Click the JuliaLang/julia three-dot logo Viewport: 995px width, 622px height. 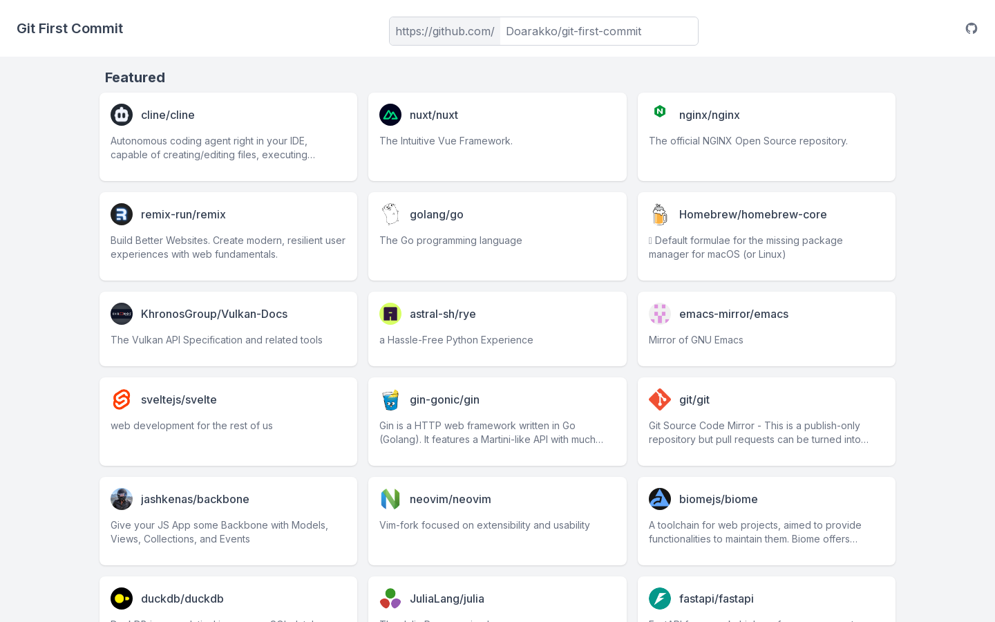click(x=390, y=599)
